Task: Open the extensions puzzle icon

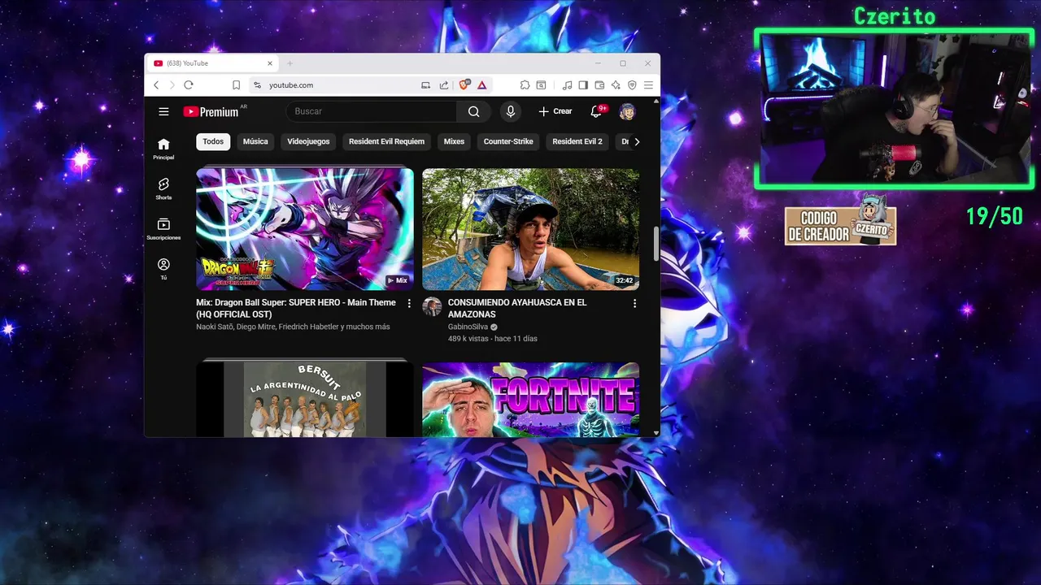Action: point(525,84)
